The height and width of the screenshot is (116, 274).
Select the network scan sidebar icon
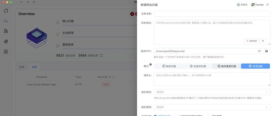point(6,21)
